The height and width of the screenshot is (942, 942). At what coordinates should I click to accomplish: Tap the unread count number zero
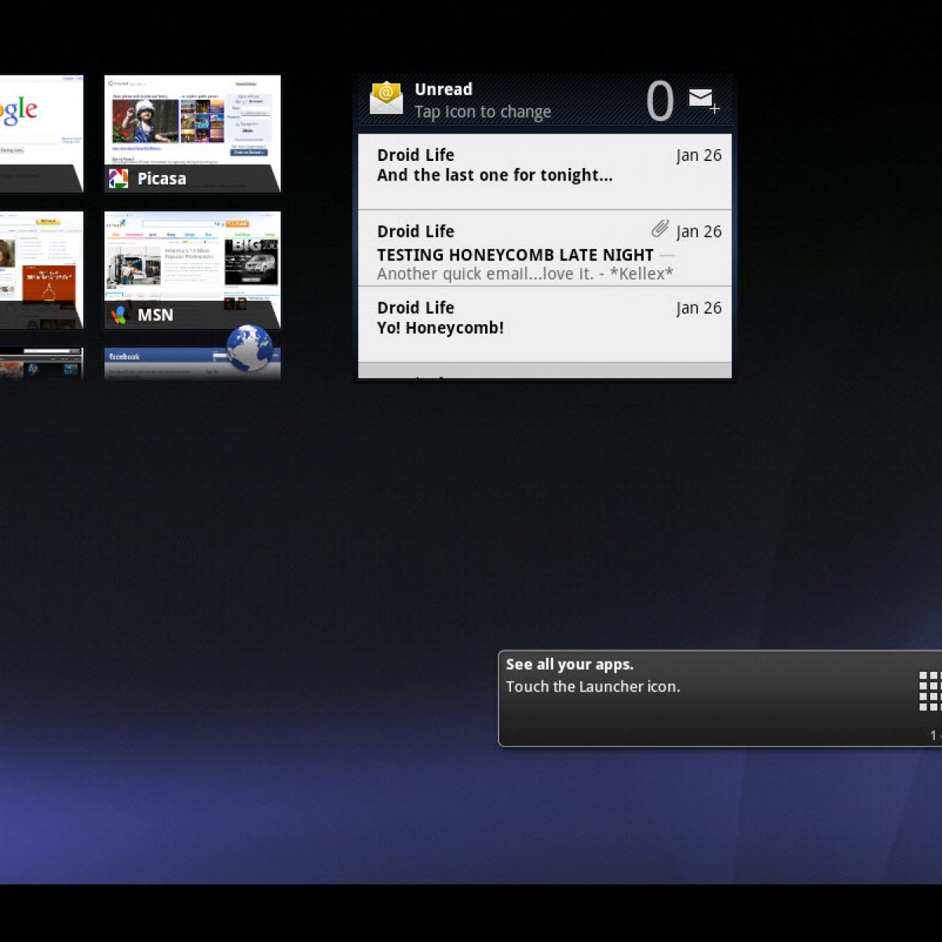(x=659, y=101)
